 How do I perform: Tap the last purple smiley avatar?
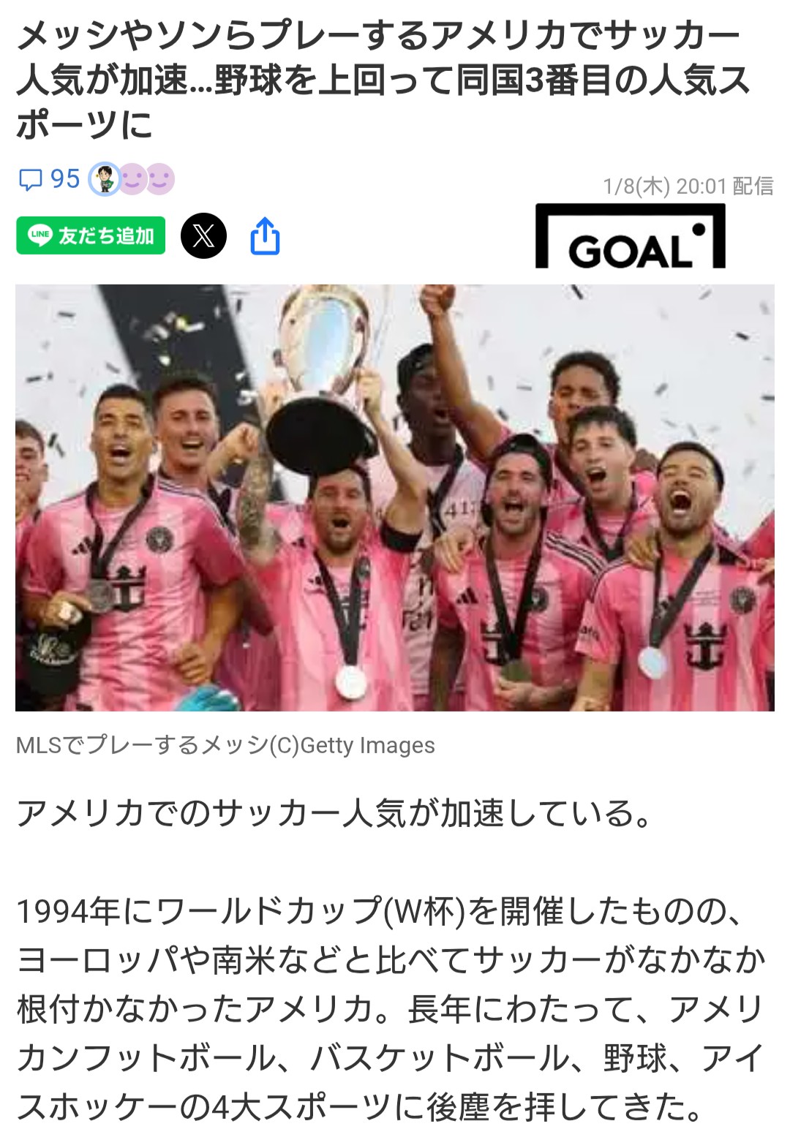[159, 179]
